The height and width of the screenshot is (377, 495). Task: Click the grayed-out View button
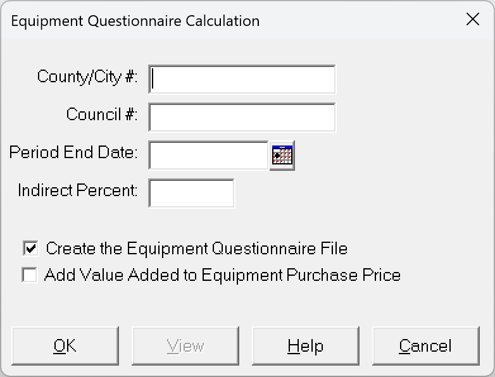point(185,346)
